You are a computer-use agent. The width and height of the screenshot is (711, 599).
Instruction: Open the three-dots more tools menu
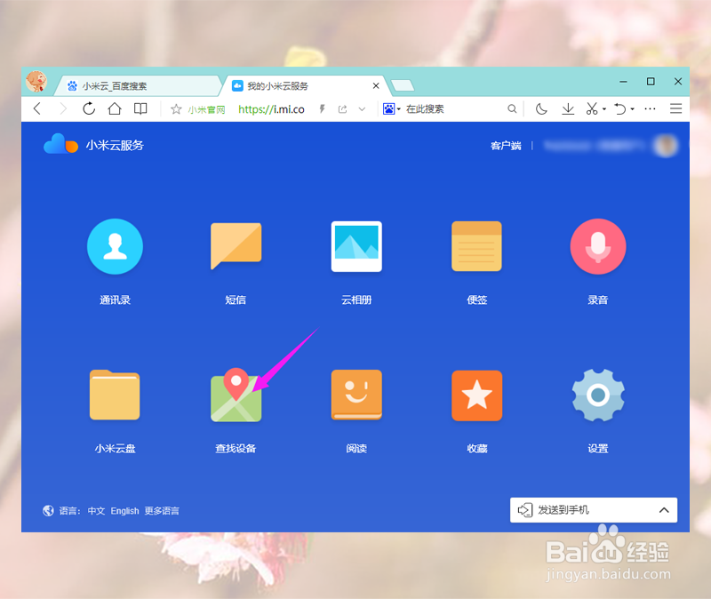[650, 108]
